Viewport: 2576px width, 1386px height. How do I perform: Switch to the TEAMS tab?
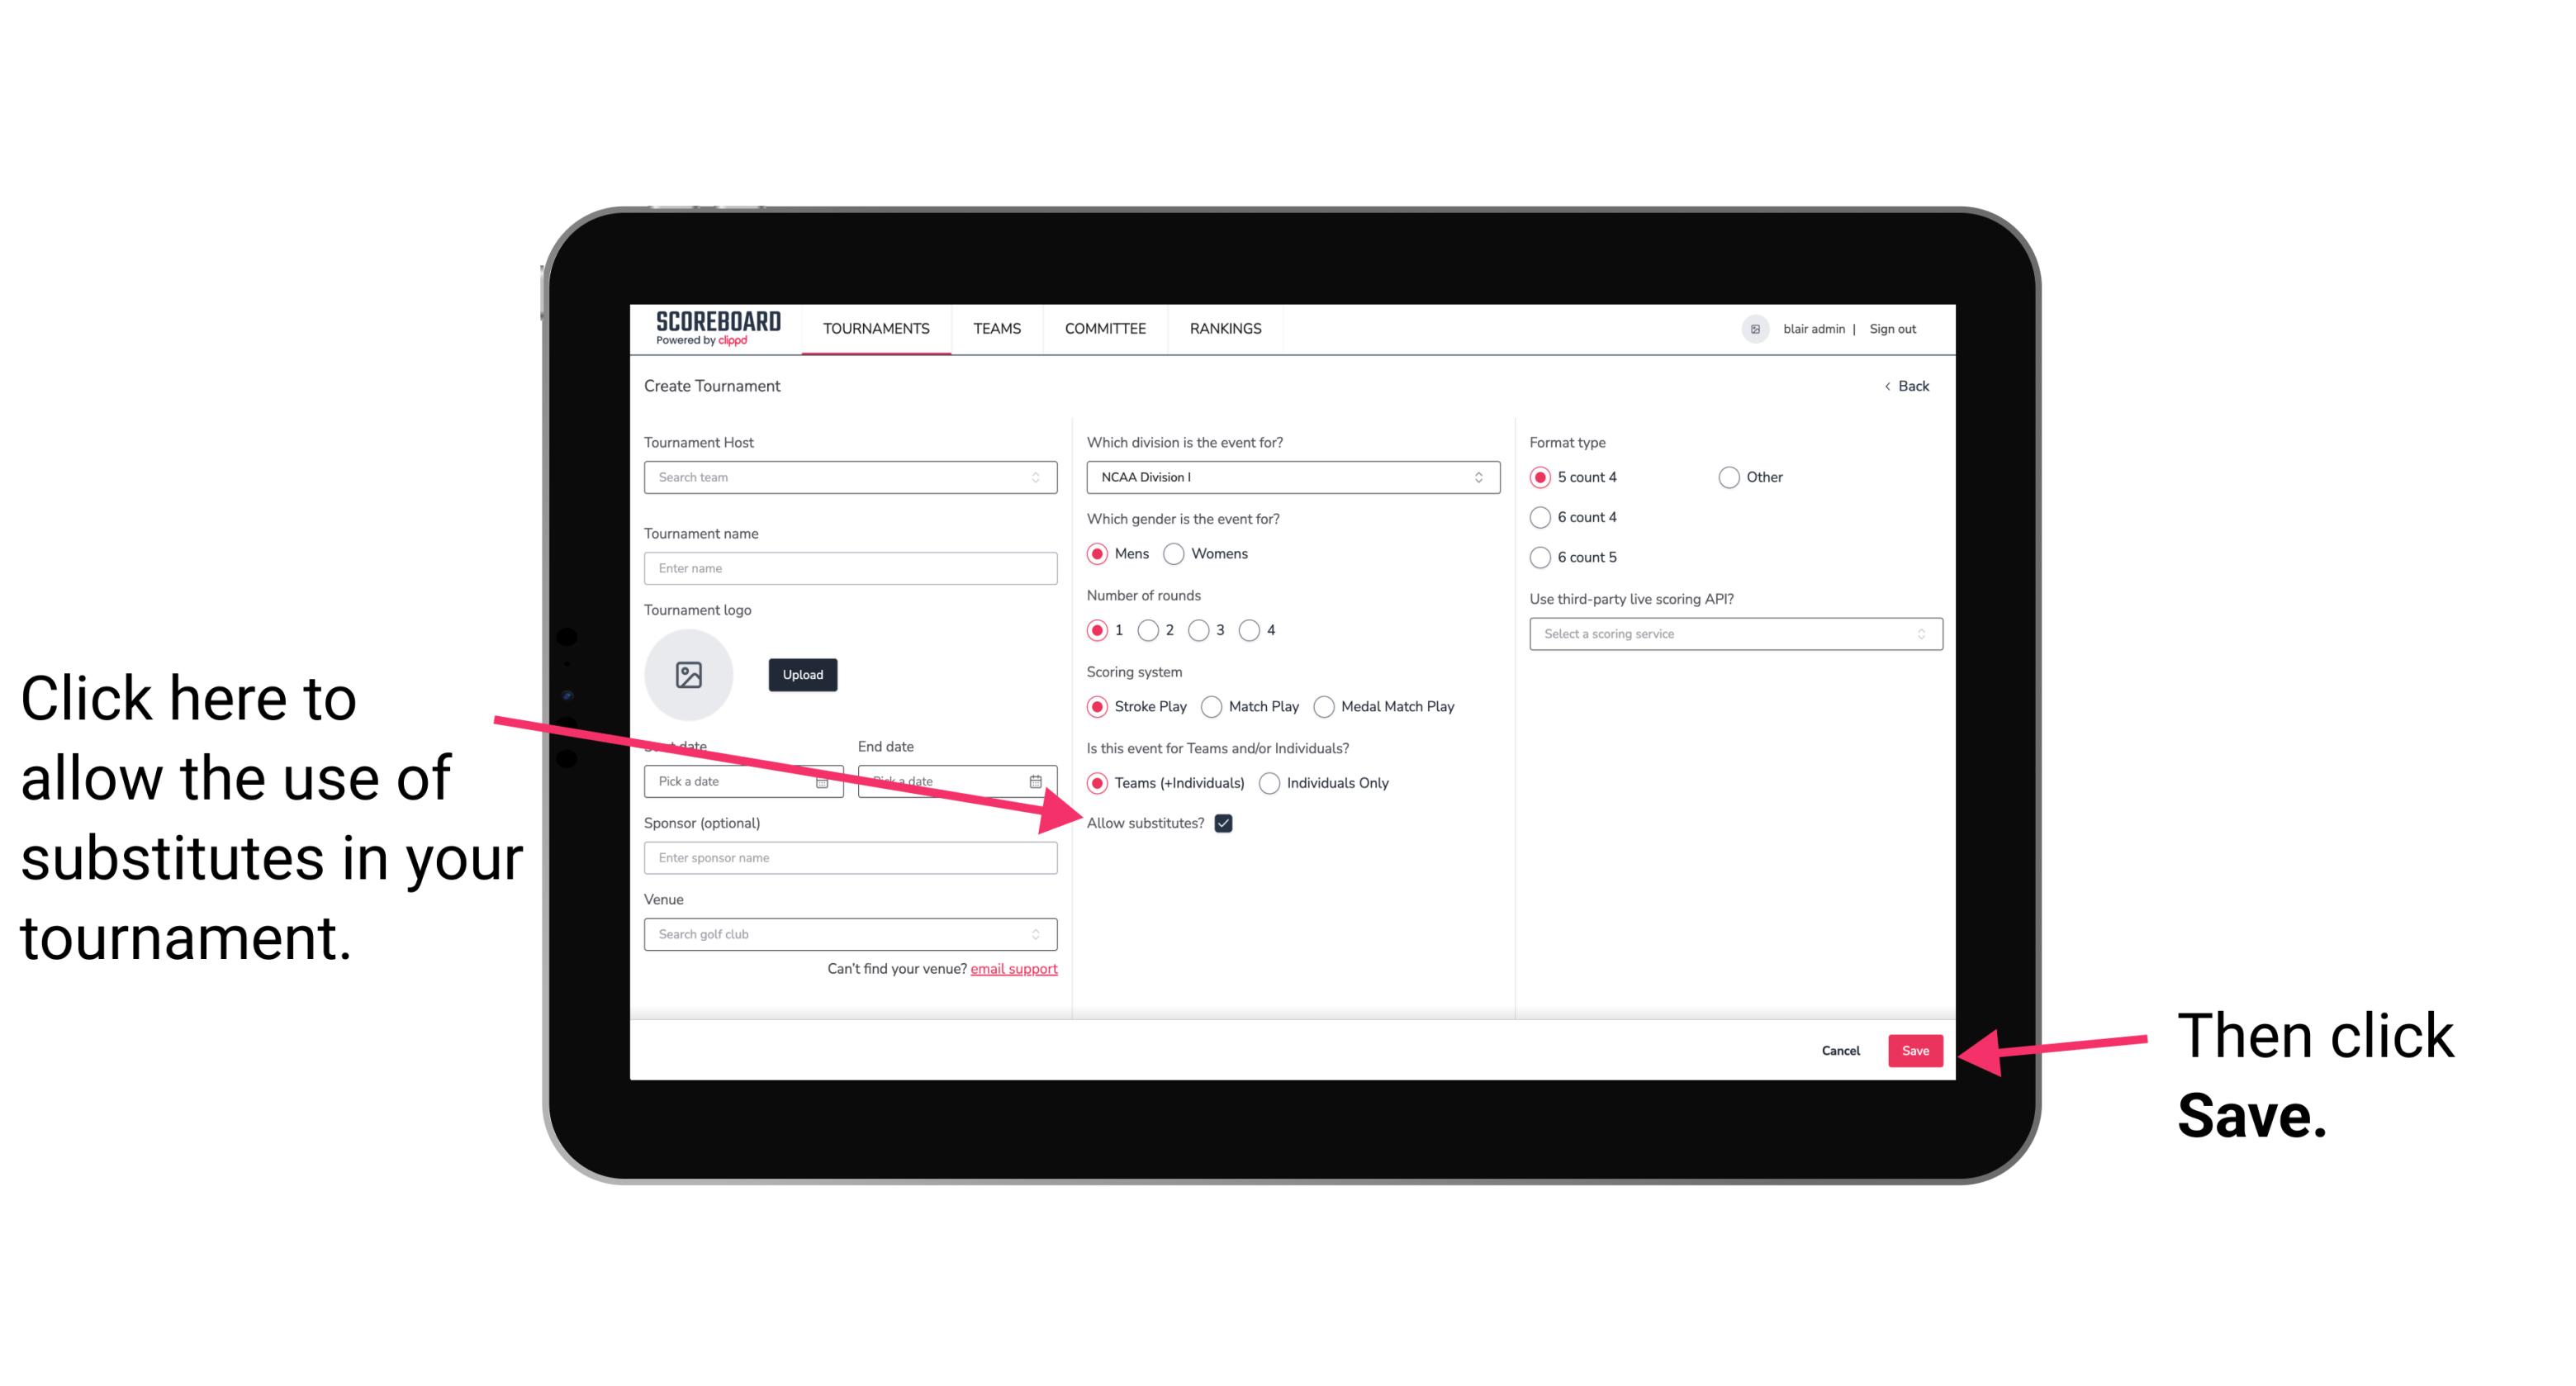(x=994, y=330)
